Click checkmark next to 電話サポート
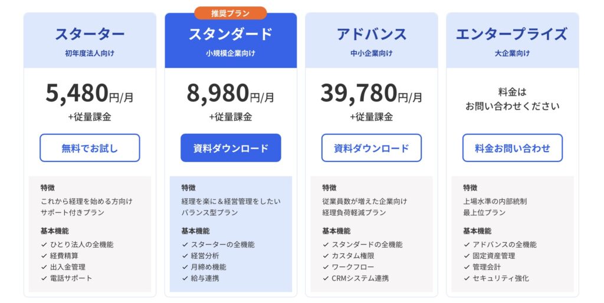Viewport: 604px width, 303px height. click(x=44, y=278)
